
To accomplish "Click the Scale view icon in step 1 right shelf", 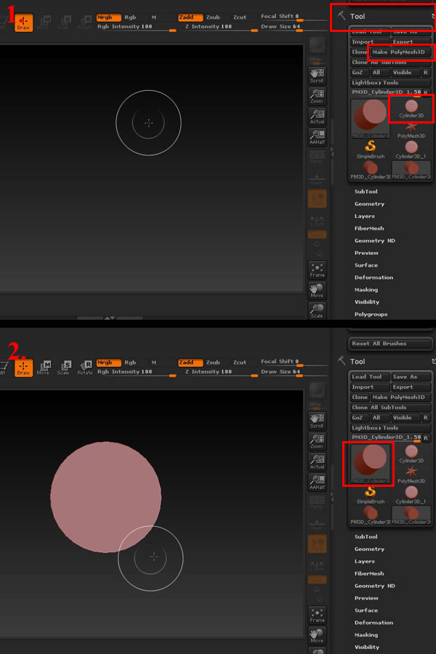I will pos(317,311).
